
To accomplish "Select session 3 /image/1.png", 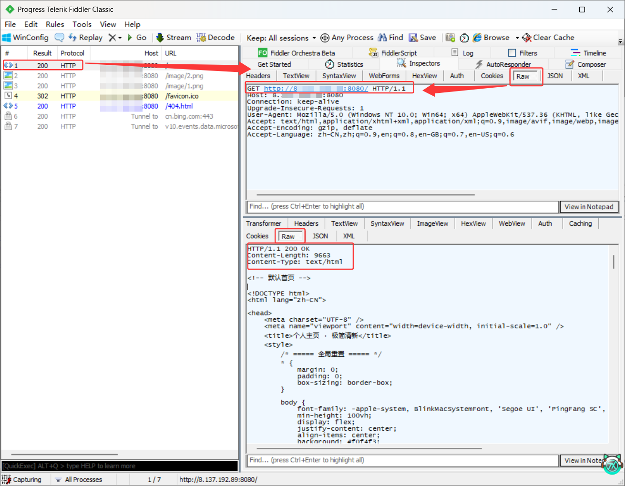I will [120, 86].
